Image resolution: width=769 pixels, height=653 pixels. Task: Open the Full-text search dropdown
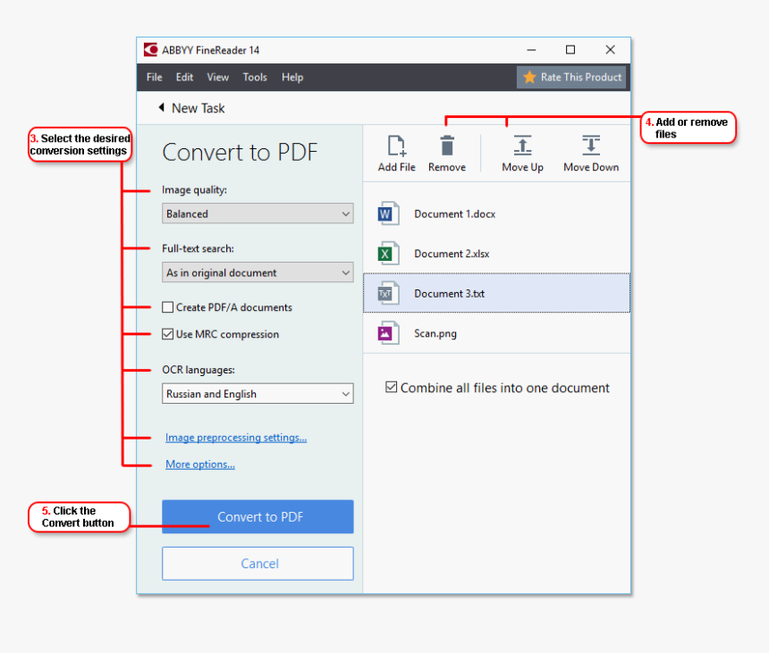[x=258, y=272]
